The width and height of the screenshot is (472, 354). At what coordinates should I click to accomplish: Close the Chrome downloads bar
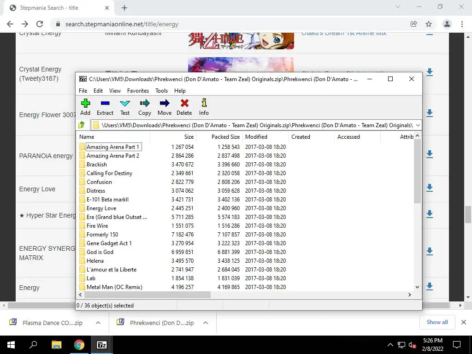coord(464,322)
